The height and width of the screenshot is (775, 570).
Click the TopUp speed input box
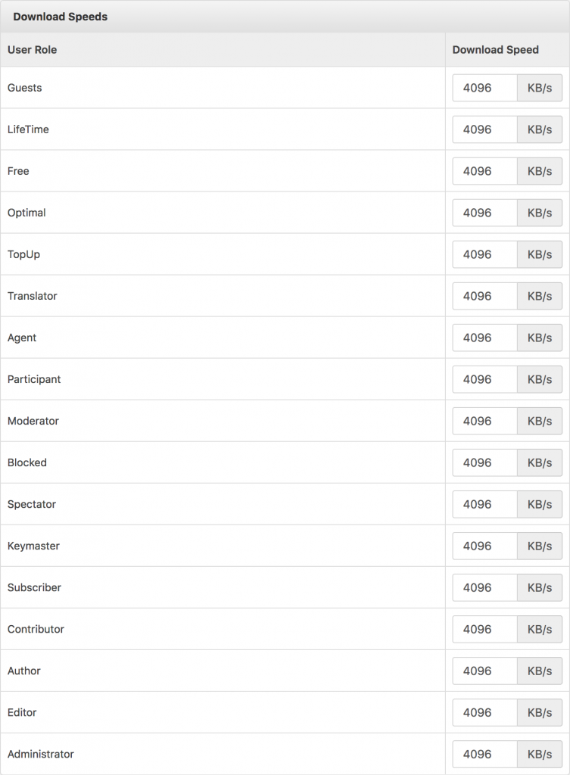pos(484,254)
